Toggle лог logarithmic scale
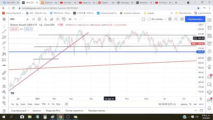Screen dimensions: 213x120 coord(195,104)
